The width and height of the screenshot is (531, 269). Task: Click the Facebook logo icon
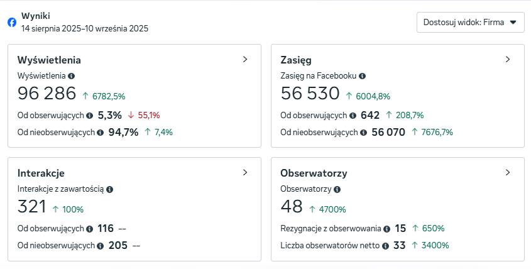click(x=12, y=22)
